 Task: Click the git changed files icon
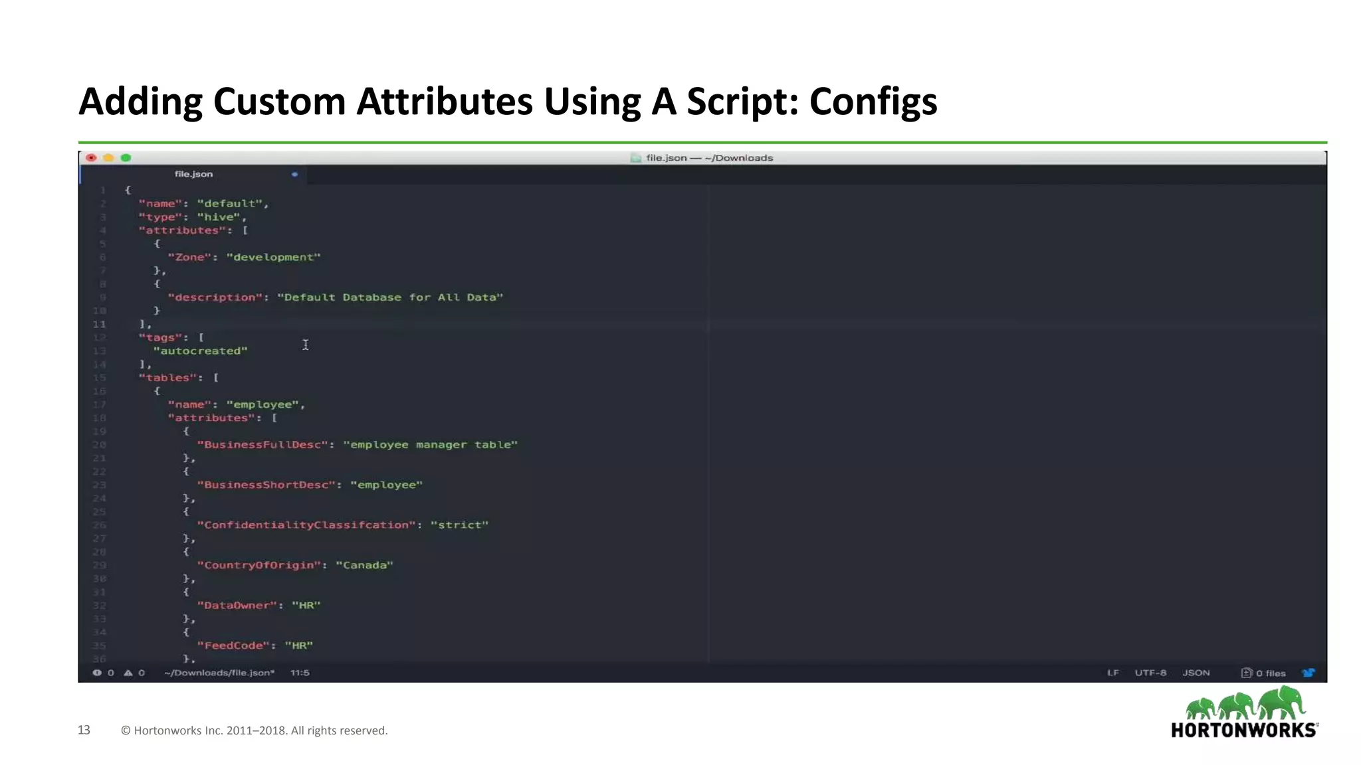pos(1247,673)
